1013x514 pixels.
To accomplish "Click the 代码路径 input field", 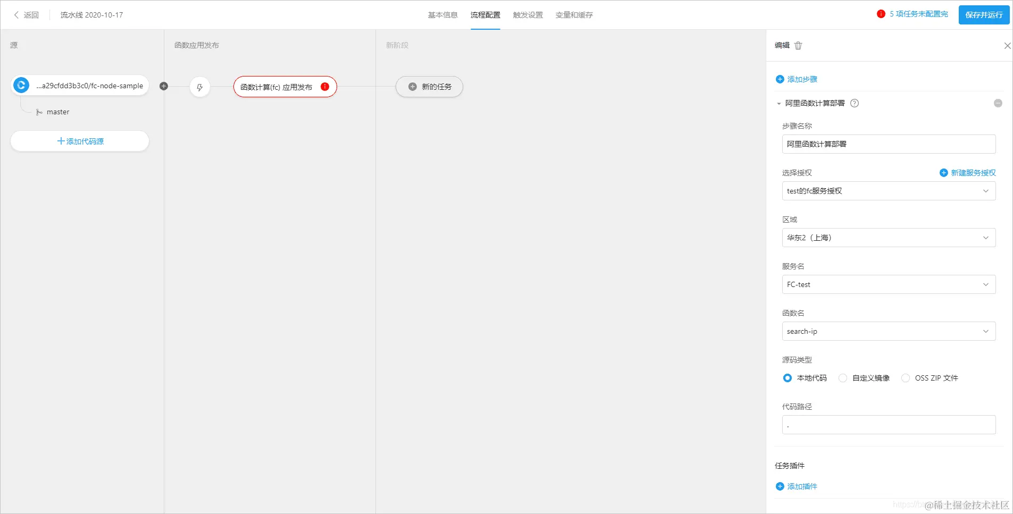I will 889,425.
